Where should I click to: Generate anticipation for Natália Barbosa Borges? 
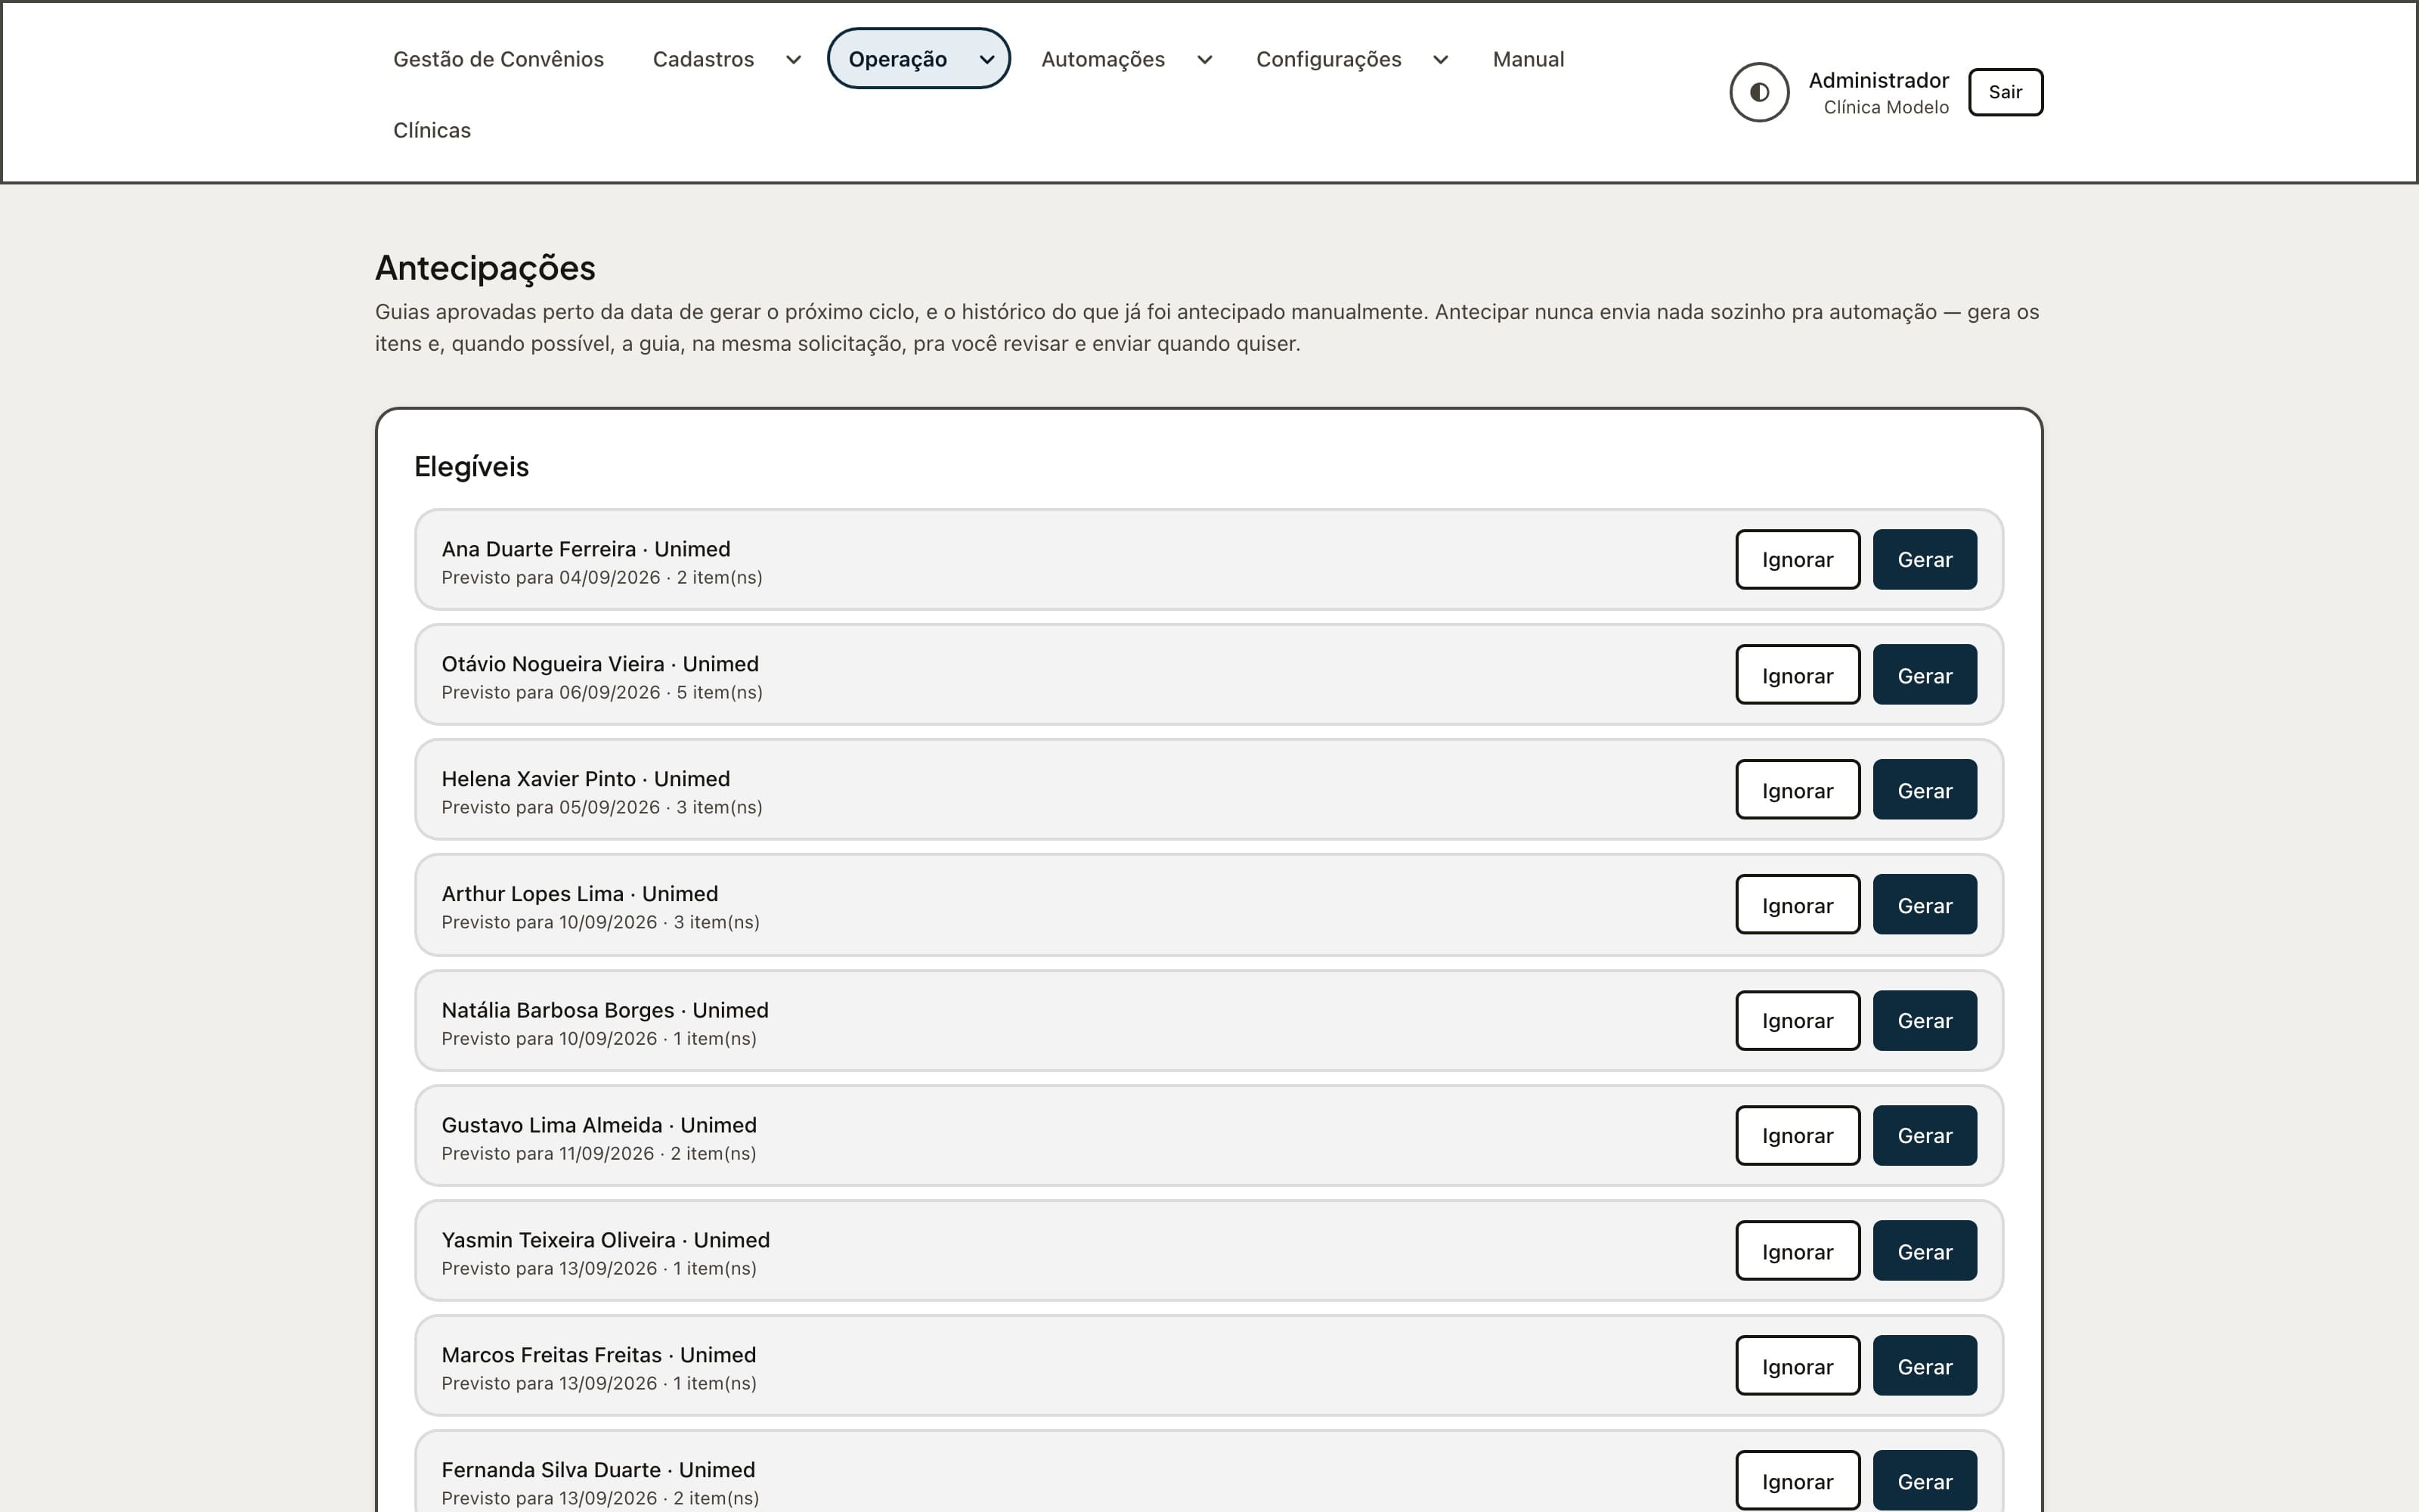click(x=1924, y=1020)
